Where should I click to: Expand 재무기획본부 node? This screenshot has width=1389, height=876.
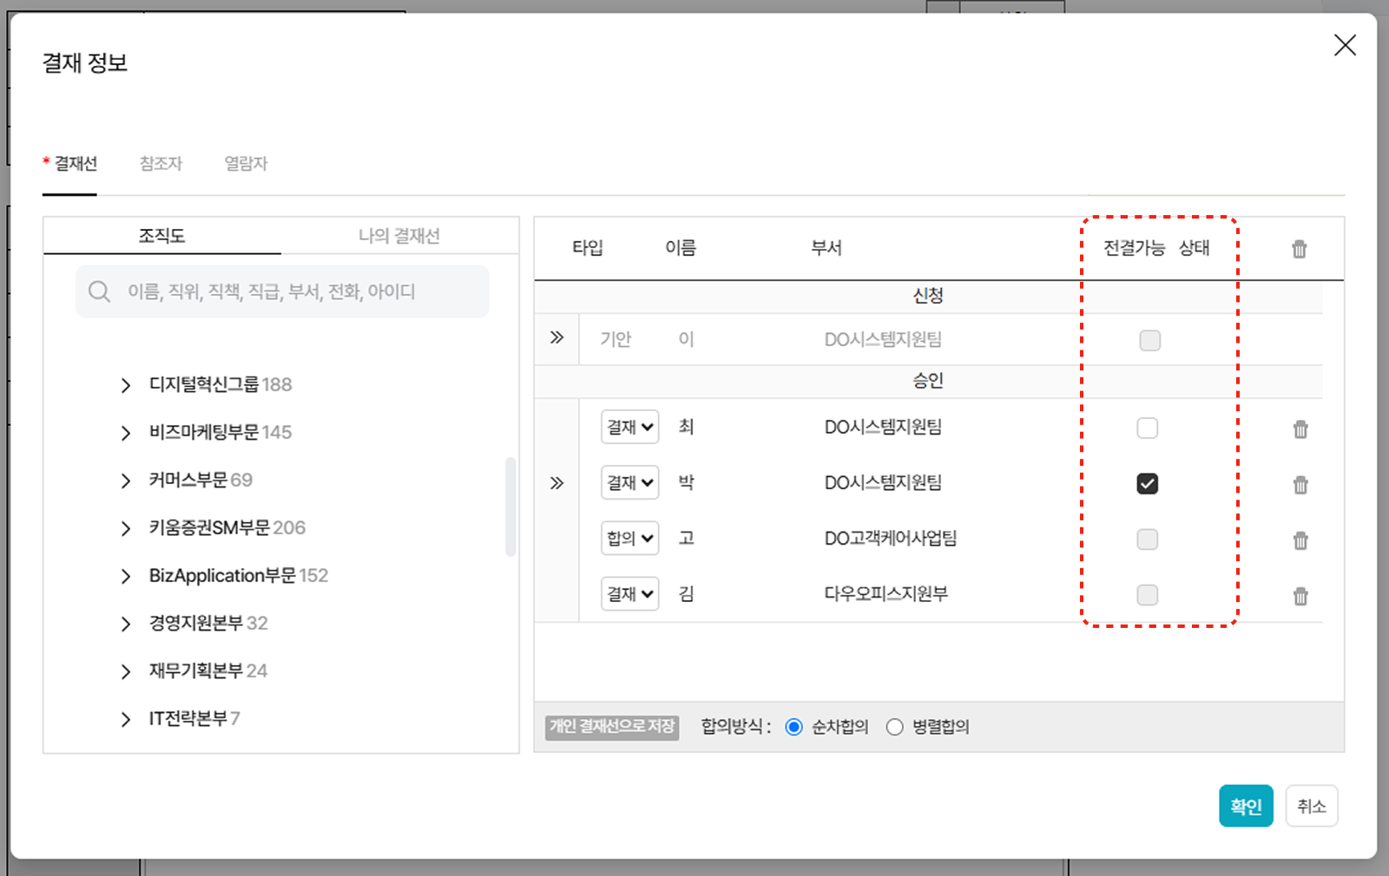(126, 671)
